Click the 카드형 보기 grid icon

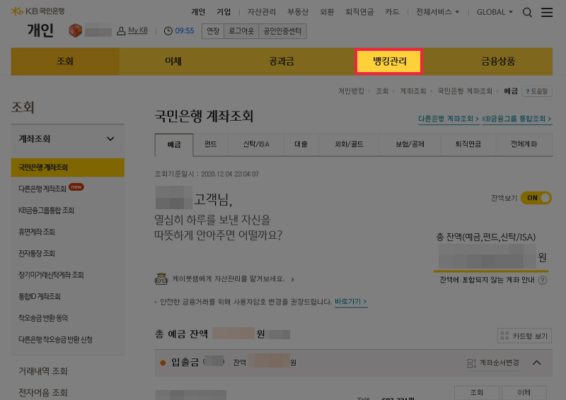click(504, 336)
